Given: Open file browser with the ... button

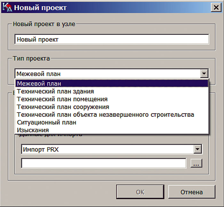Looking at the screenshot, I should (196, 163).
